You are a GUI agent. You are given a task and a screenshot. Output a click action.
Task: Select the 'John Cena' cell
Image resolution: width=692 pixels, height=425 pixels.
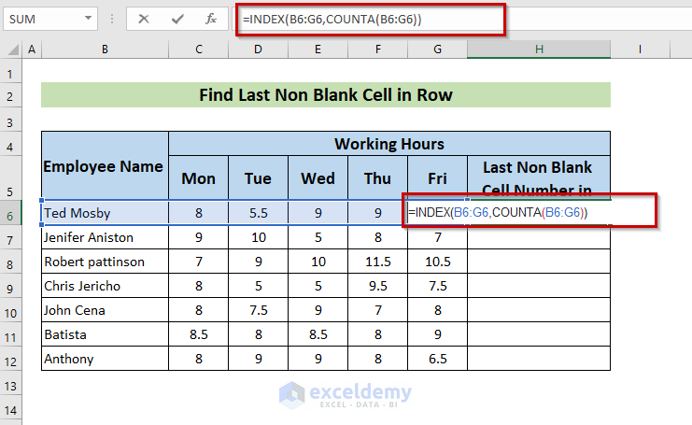point(105,310)
